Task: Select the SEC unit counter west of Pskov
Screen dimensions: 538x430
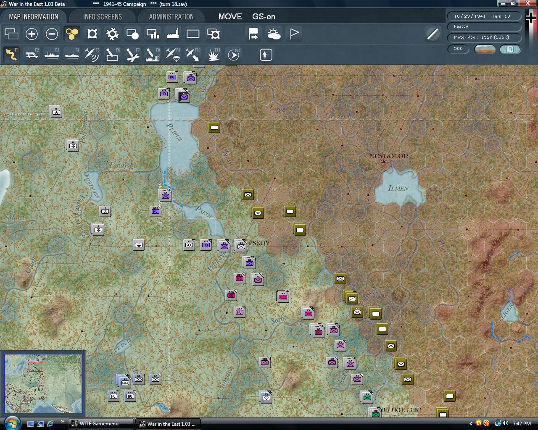Action: click(x=189, y=245)
